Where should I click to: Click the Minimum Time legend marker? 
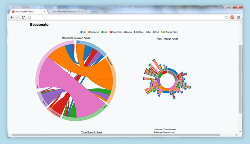[x=155, y=129]
